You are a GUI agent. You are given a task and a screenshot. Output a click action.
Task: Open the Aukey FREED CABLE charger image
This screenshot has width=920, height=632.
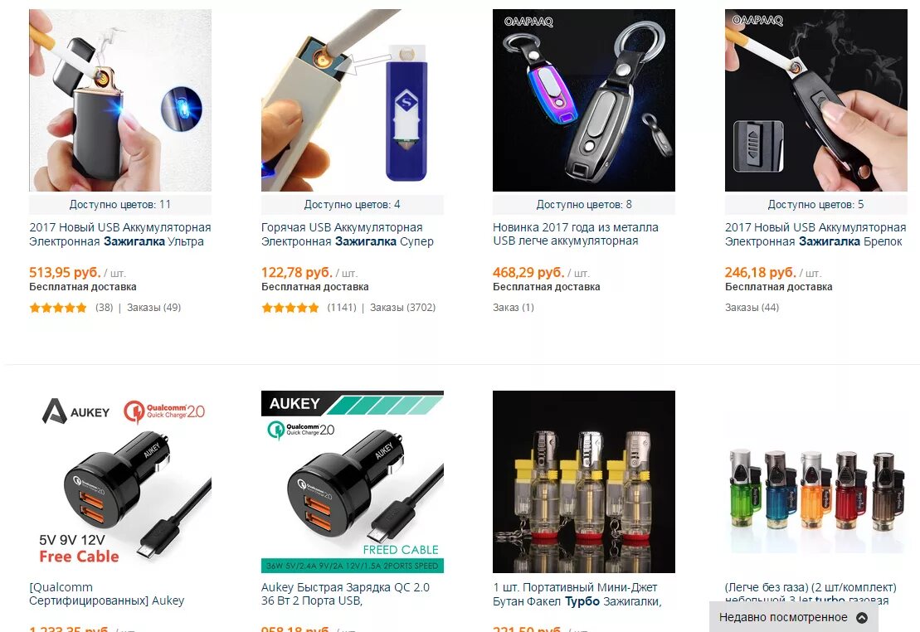point(352,482)
